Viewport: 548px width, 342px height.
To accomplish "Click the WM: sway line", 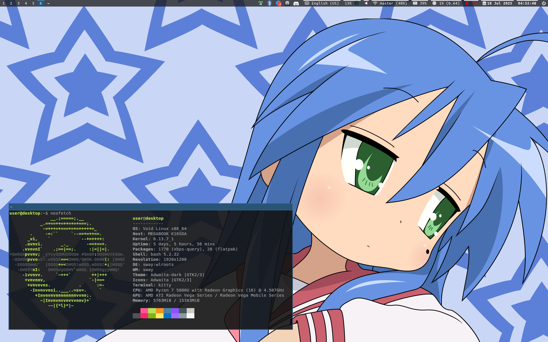I will pyautogui.click(x=143, y=270).
